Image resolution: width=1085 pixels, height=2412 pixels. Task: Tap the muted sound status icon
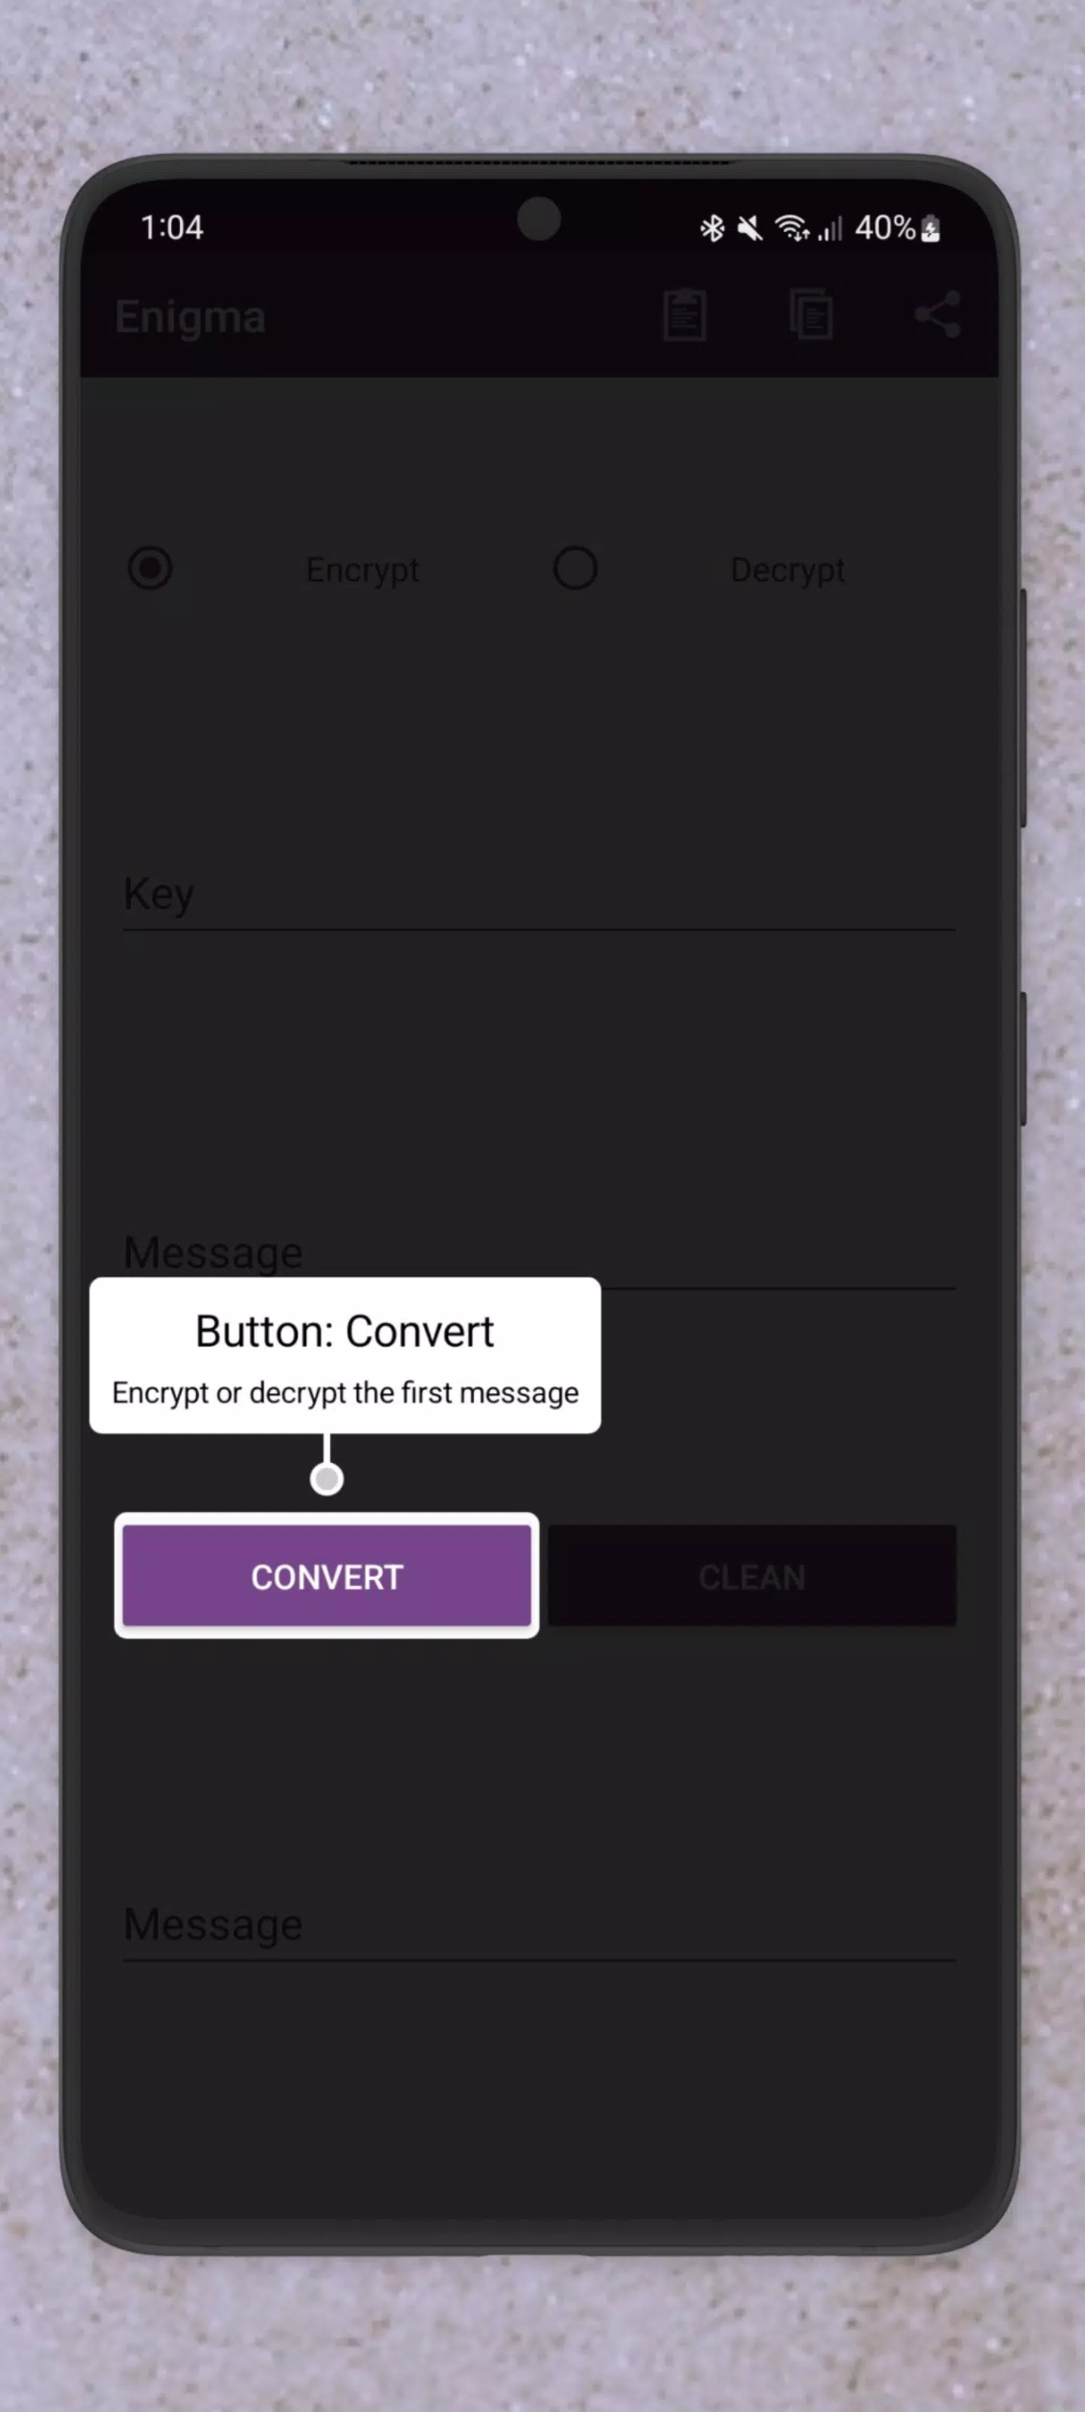[749, 228]
